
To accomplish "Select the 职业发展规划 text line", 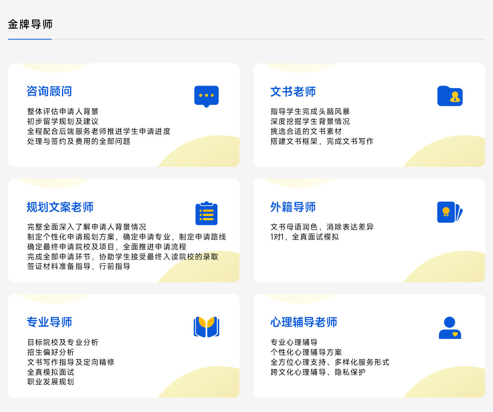I will tap(50, 382).
